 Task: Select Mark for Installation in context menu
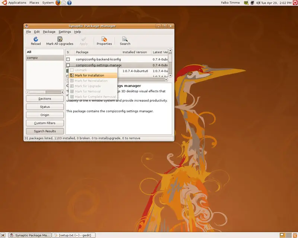[93, 75]
